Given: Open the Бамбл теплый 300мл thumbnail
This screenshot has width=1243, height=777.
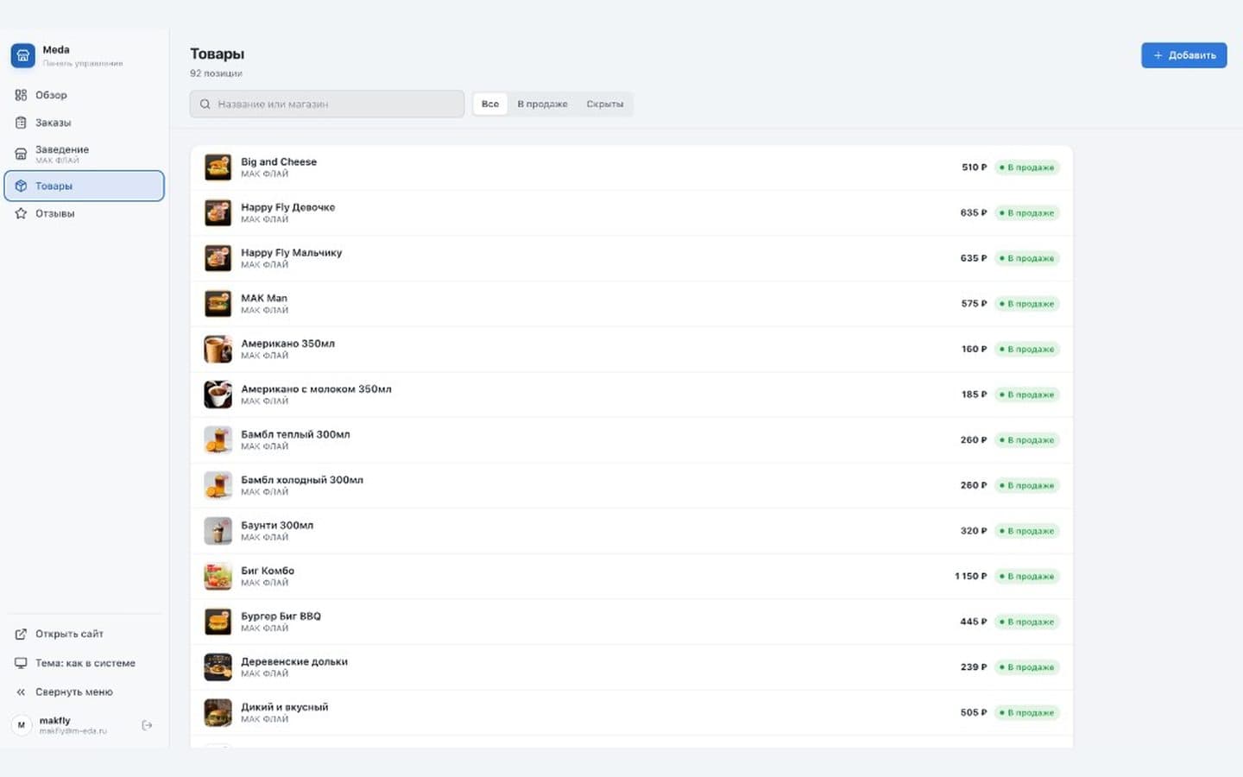Looking at the screenshot, I should 218,440.
